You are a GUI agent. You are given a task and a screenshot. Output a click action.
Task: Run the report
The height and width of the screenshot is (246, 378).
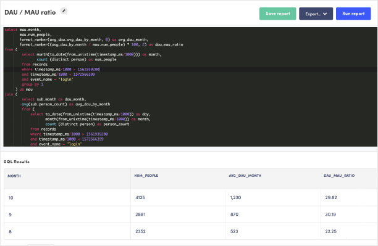pos(353,14)
